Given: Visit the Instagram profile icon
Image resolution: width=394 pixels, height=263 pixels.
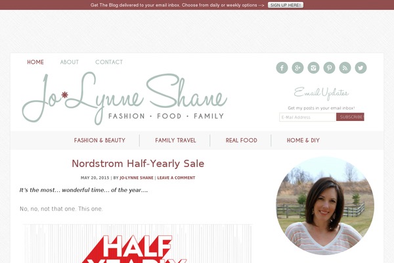Looking at the screenshot, I should pyautogui.click(x=313, y=68).
